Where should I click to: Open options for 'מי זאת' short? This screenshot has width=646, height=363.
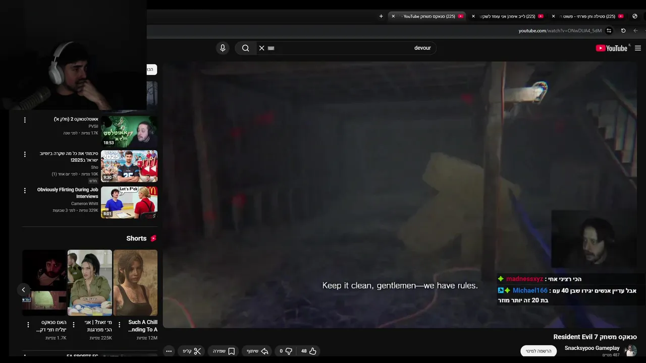74,325
